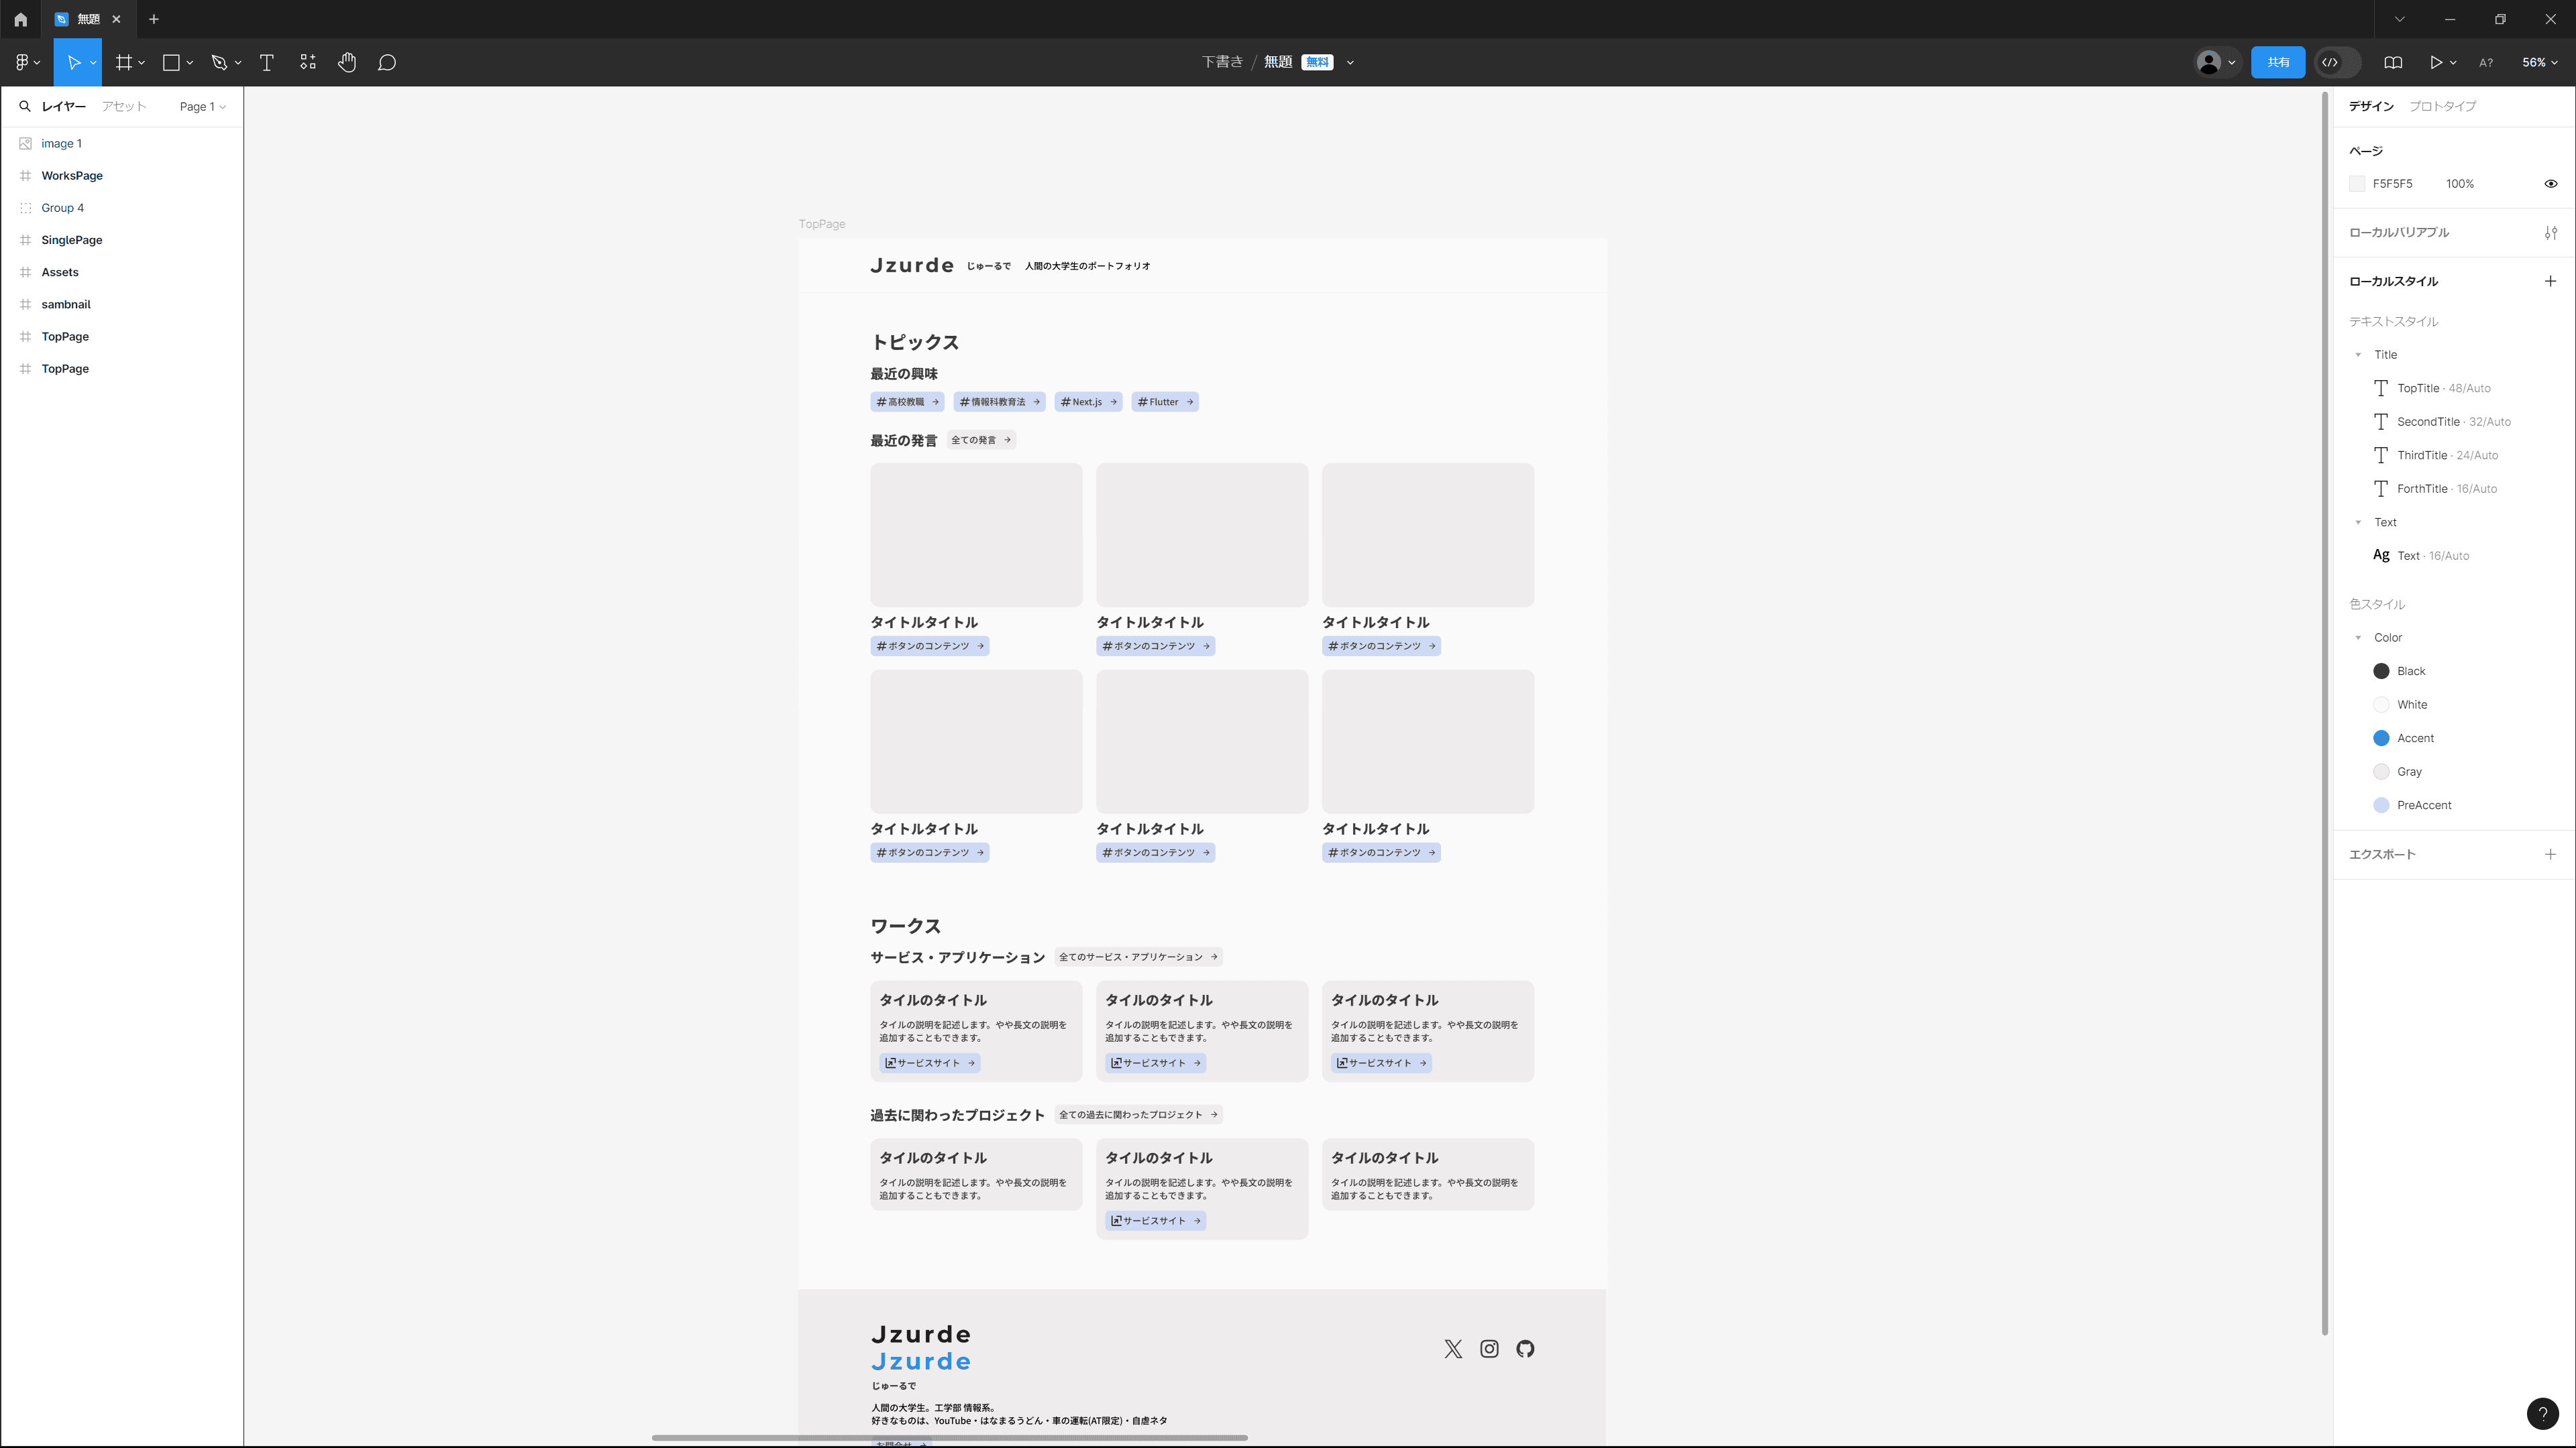Switch to the アセット tab
The width and height of the screenshot is (2576, 1448).
pyautogui.click(x=124, y=106)
